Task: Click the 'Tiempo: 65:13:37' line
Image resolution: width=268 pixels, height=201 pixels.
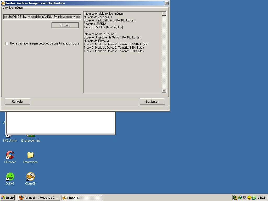Action: (103, 27)
